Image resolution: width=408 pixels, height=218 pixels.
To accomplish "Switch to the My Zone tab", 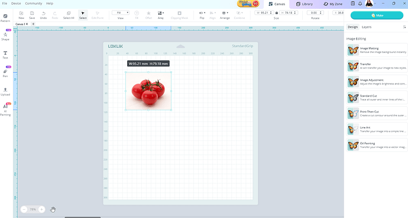I will coord(333,4).
